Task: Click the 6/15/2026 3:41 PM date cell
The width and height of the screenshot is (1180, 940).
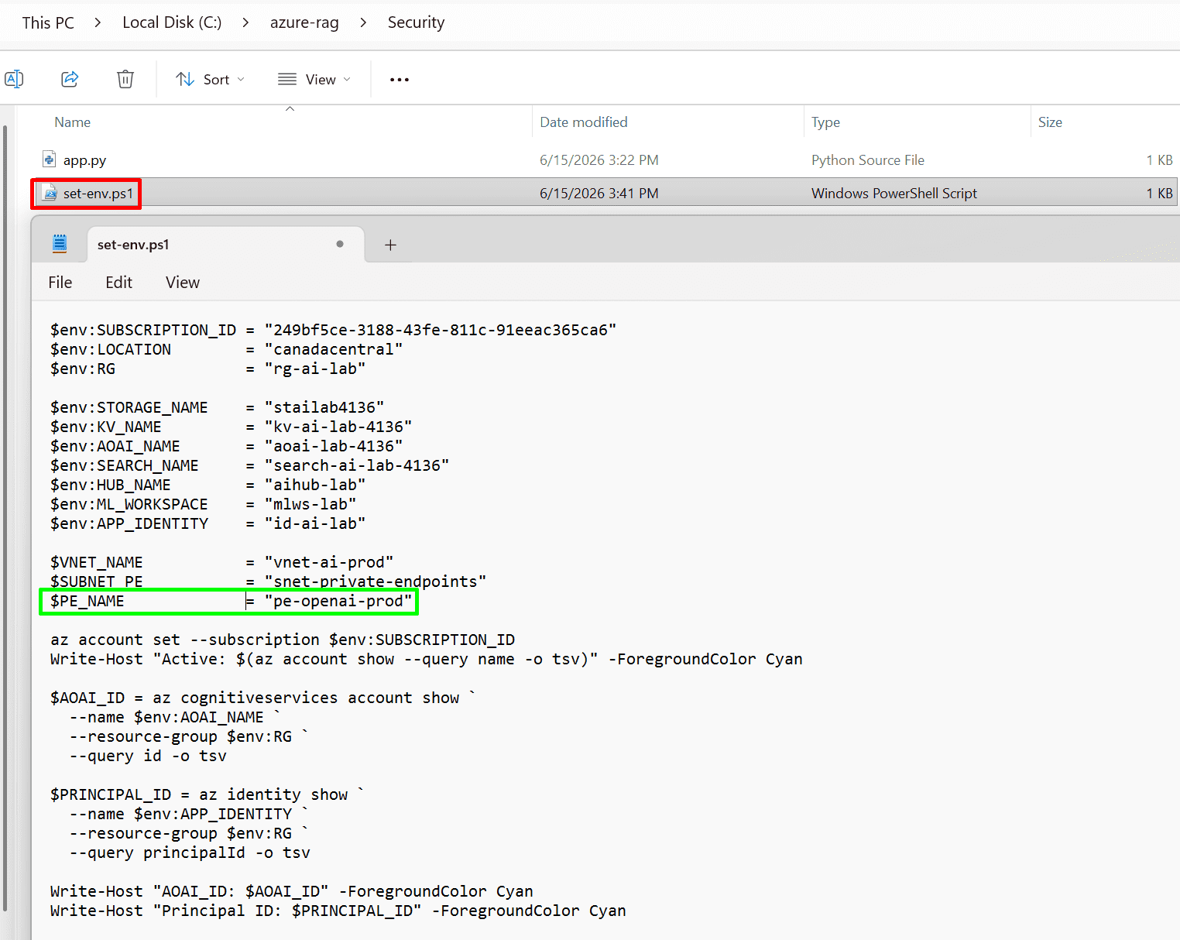Action: (599, 193)
